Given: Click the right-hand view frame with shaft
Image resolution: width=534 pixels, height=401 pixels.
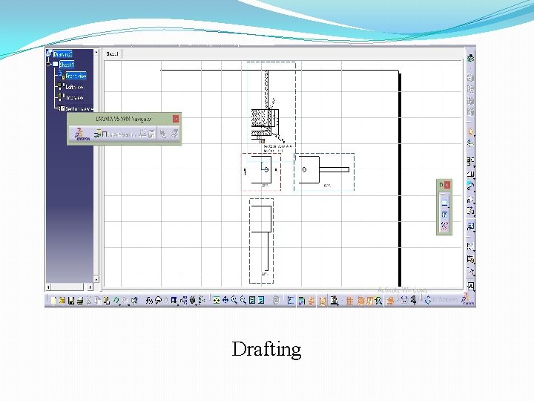Looking at the screenshot, I should (x=324, y=172).
